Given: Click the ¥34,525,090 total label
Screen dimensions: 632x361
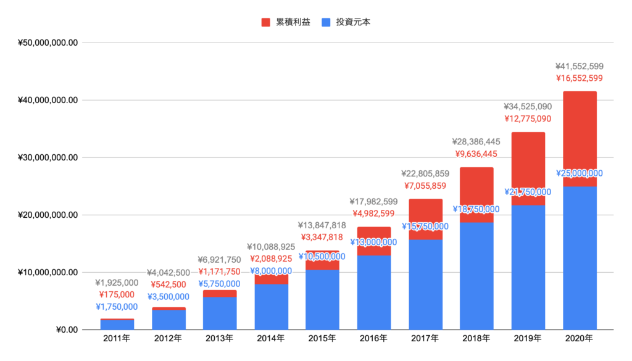Looking at the screenshot, I should (528, 107).
